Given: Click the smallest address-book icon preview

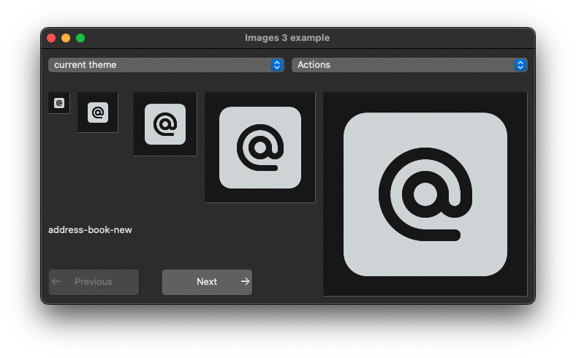Looking at the screenshot, I should pyautogui.click(x=59, y=103).
